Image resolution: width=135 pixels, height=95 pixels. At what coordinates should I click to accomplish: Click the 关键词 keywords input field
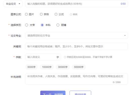coord(76,46)
